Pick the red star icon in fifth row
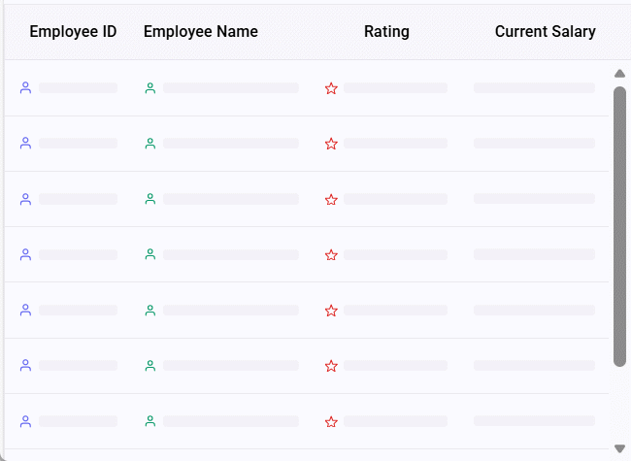This screenshot has width=631, height=461. pyautogui.click(x=331, y=311)
